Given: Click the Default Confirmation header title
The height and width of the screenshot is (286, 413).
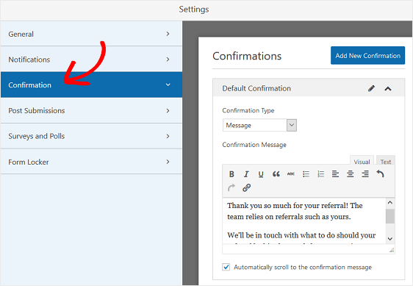Looking at the screenshot, I should click(x=256, y=88).
